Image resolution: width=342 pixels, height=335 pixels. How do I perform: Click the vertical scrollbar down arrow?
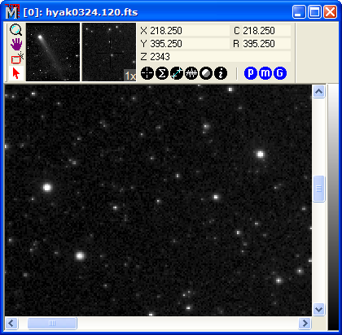(318, 309)
